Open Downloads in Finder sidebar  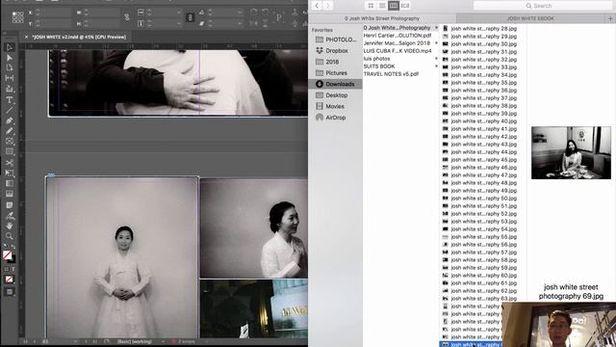[x=335, y=84]
